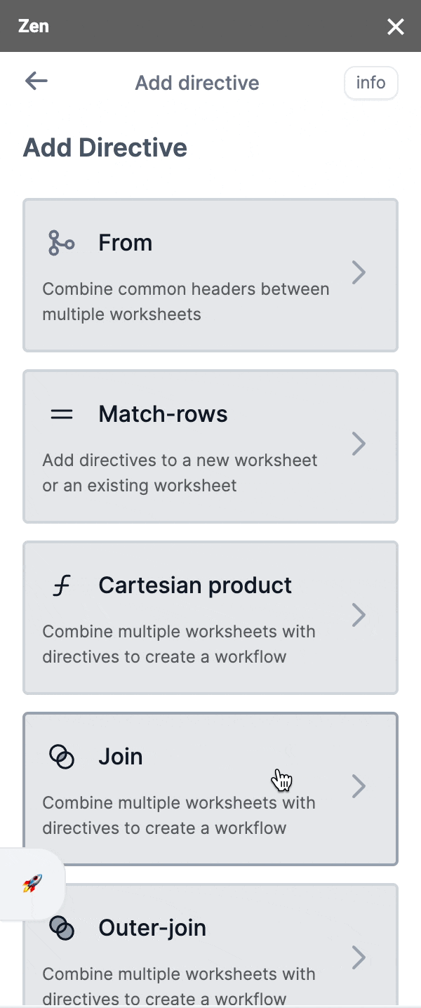Select the Outer-join directive title

point(152,928)
